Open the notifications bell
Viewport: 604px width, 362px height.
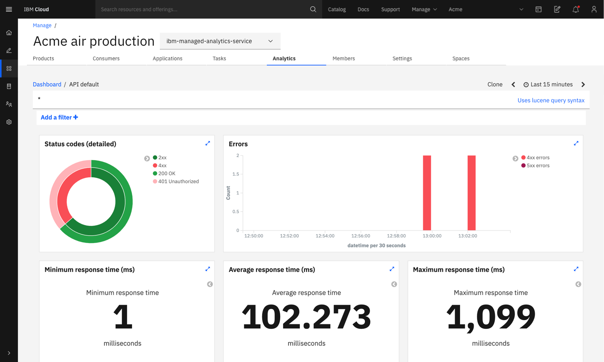pos(575,9)
